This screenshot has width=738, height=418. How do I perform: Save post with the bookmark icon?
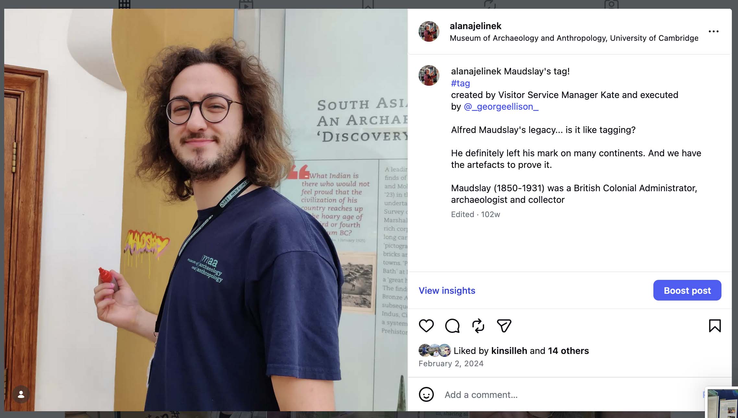[x=715, y=325]
